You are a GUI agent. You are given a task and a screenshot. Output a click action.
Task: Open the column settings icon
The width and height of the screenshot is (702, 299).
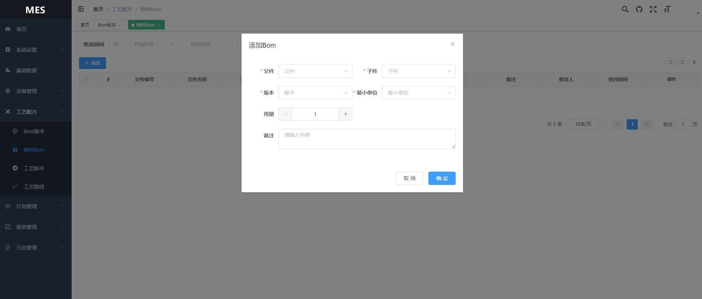tap(694, 62)
